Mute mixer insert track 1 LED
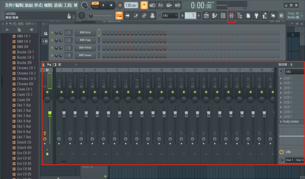 point(61,92)
